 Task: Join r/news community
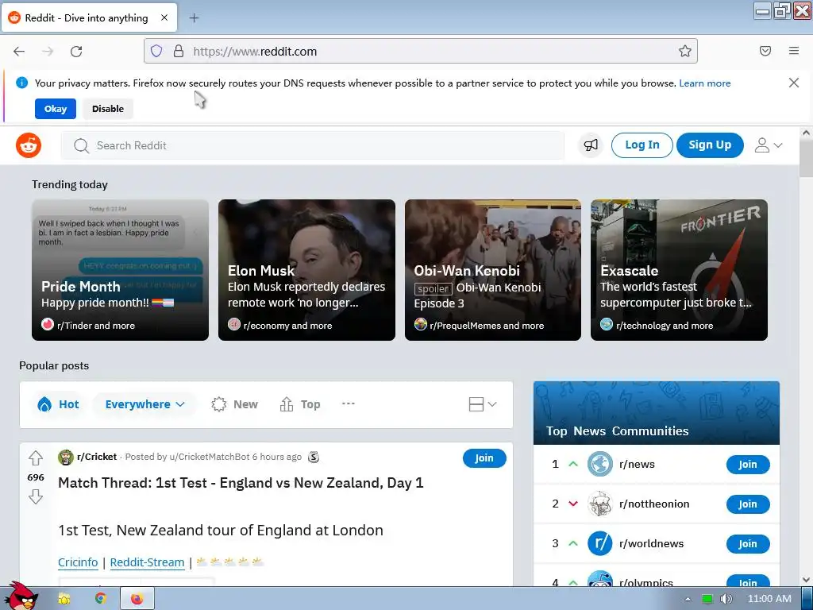click(748, 465)
